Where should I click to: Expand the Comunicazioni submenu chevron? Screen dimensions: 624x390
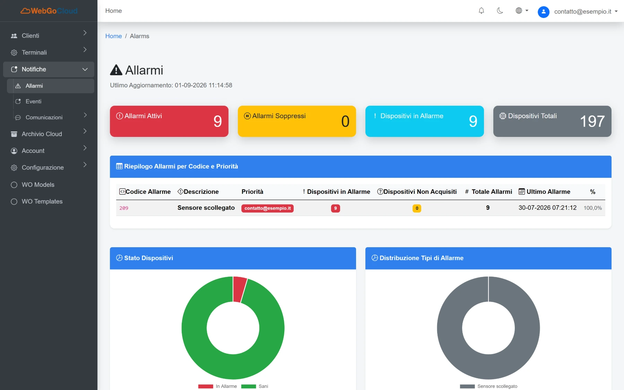(x=85, y=115)
